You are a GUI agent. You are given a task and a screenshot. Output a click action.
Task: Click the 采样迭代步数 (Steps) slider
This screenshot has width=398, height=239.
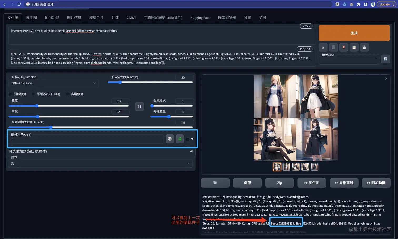tap(150, 82)
